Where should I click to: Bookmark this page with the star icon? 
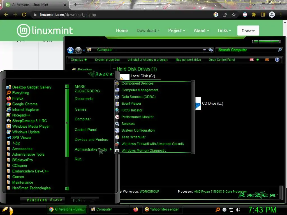click(x=234, y=15)
